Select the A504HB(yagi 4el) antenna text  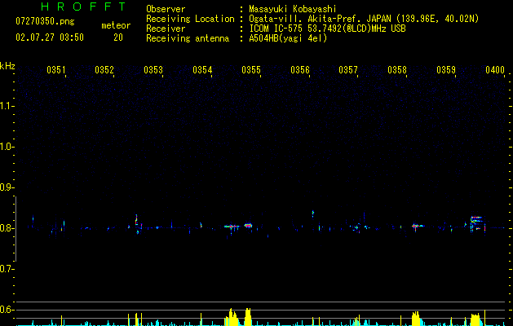click(x=288, y=38)
